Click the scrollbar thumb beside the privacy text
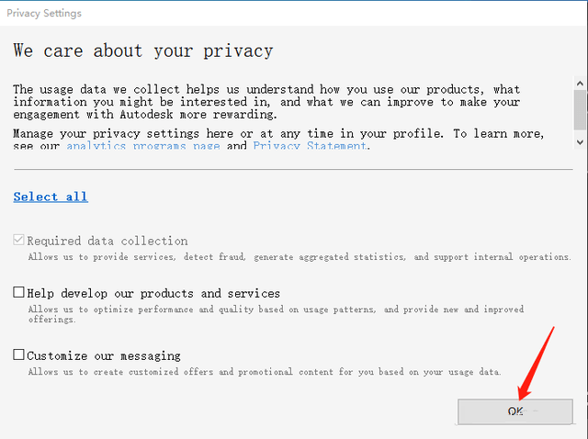 (580, 110)
